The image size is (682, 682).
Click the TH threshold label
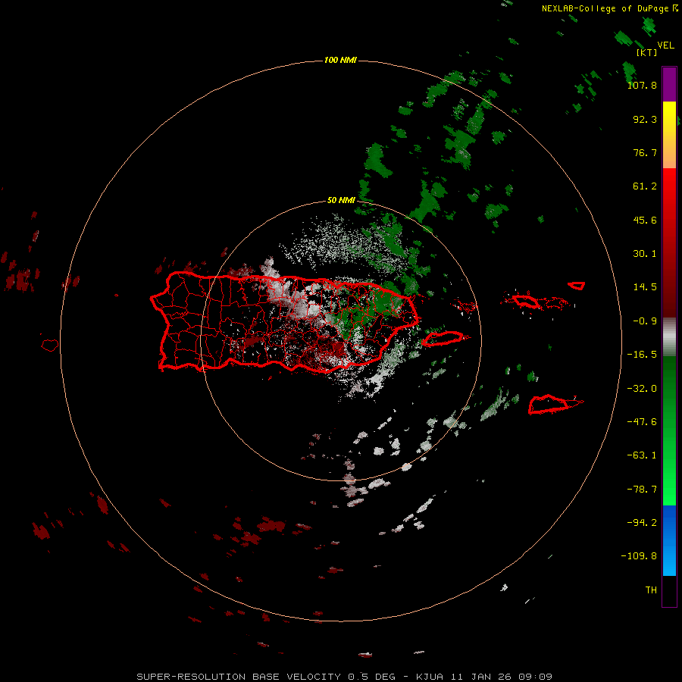[x=651, y=590]
